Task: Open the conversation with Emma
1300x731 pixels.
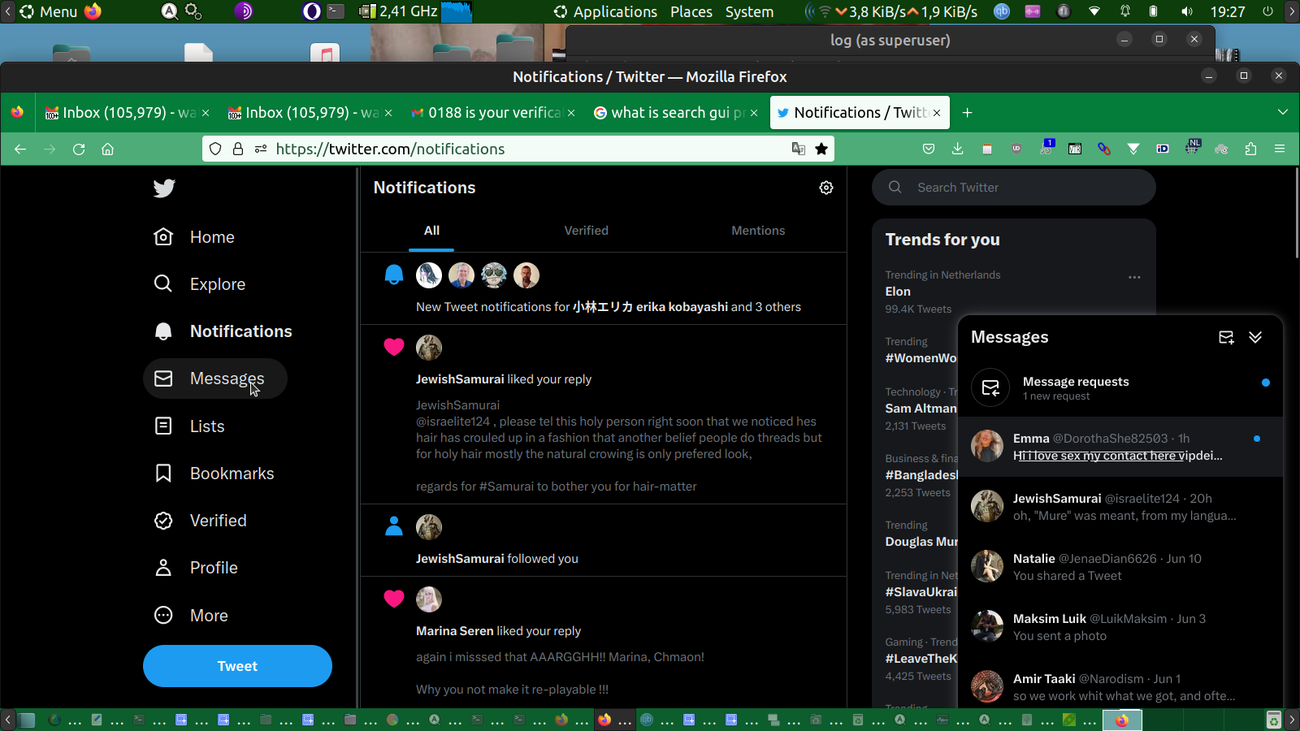Action: 1120,447
